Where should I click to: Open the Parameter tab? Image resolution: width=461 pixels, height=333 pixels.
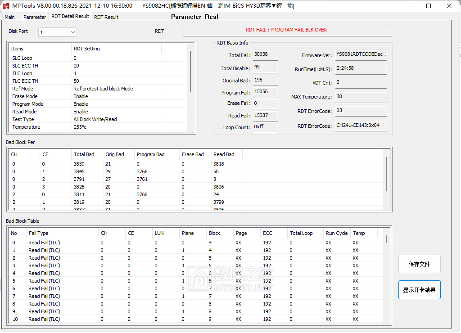coord(35,17)
